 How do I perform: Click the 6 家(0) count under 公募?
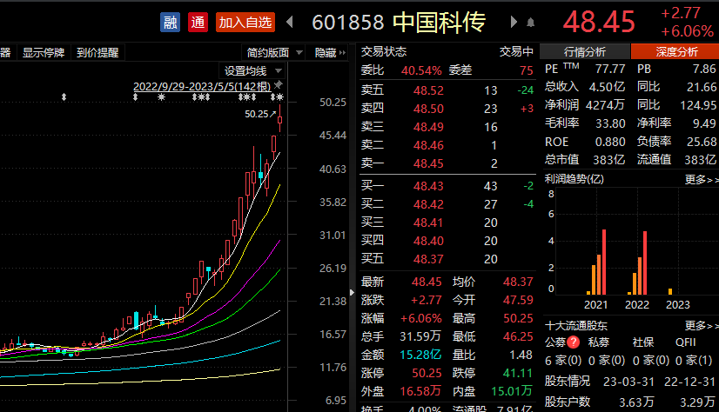[563, 361]
